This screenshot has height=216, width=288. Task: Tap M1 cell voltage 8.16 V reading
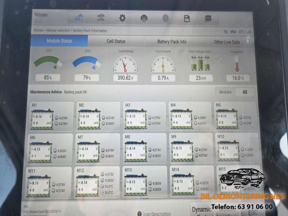point(42,116)
